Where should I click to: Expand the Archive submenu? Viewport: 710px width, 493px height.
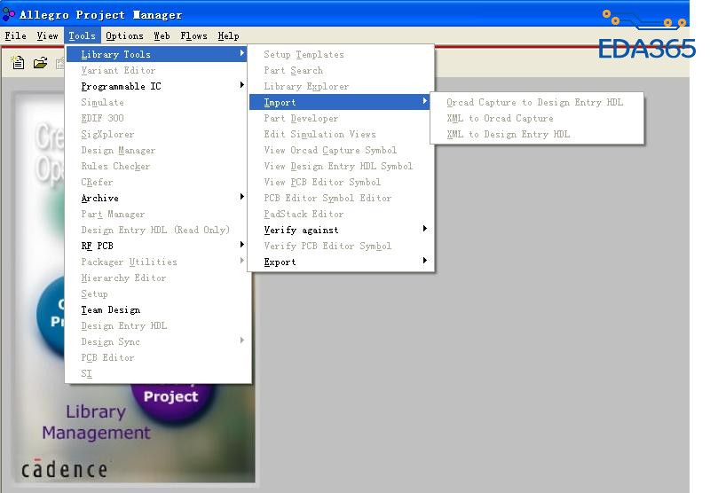tap(157, 198)
